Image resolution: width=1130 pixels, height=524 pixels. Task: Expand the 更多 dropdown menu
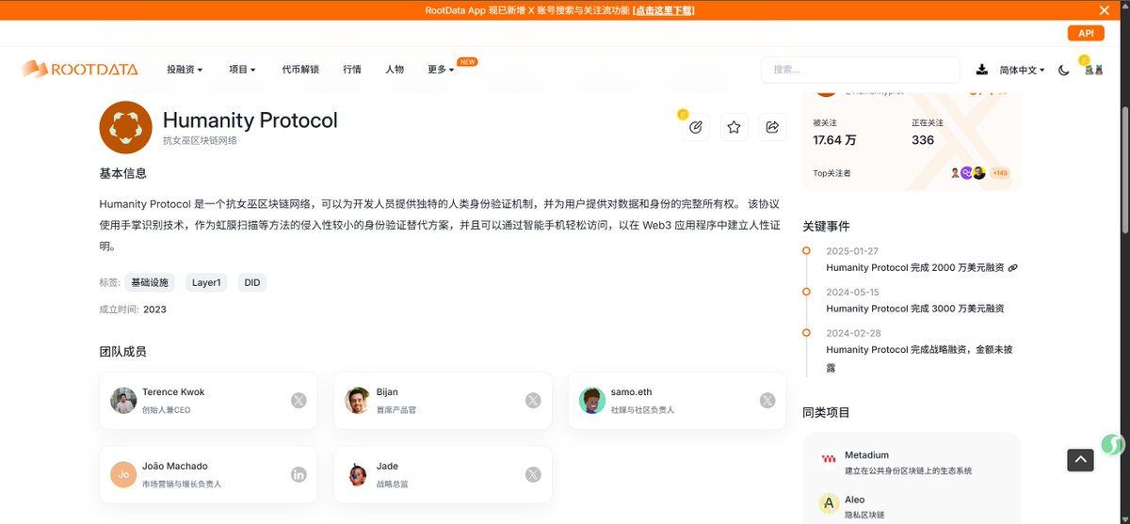pos(441,70)
